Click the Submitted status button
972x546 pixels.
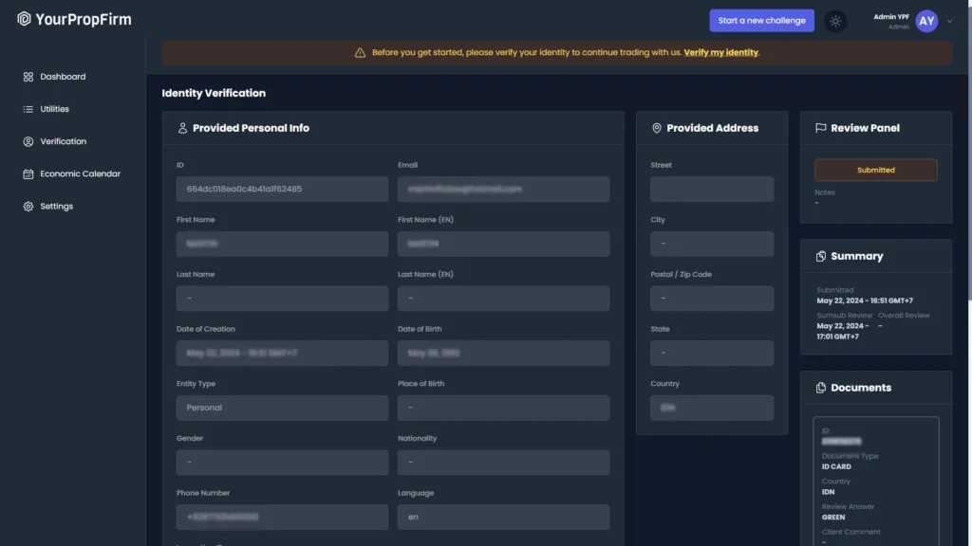coord(875,170)
